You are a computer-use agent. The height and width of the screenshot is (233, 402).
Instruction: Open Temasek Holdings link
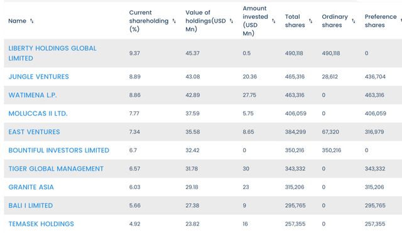point(41,224)
